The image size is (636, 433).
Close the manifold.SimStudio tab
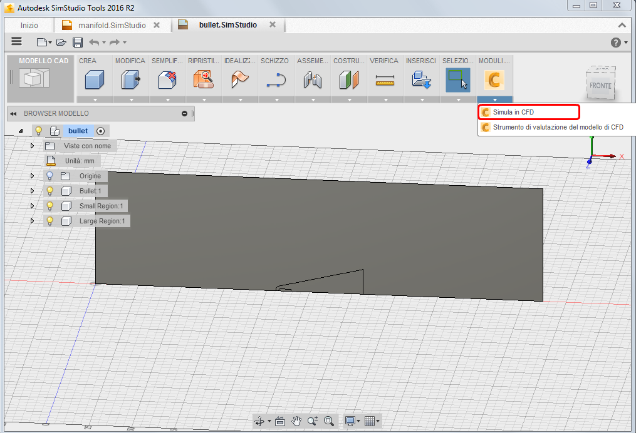click(x=157, y=25)
